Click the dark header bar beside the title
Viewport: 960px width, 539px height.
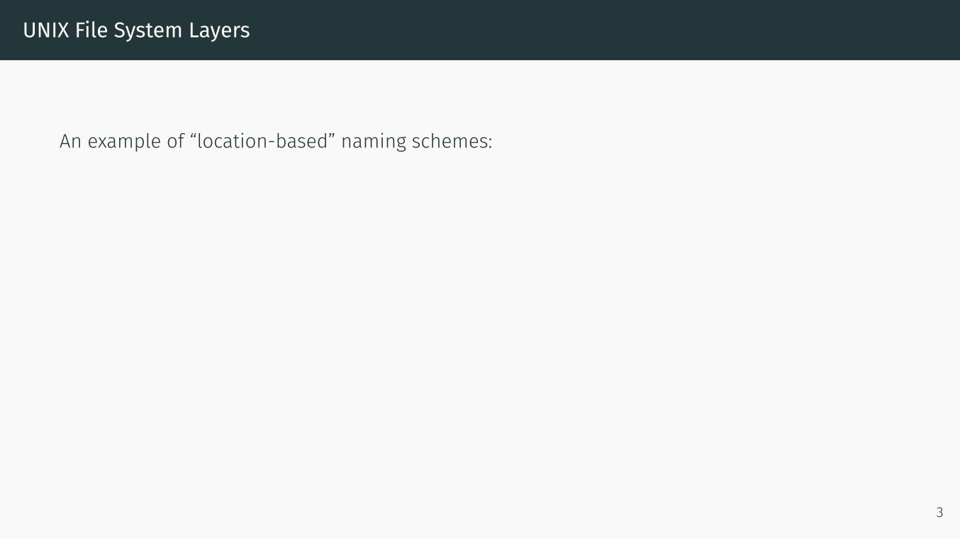click(x=567, y=30)
